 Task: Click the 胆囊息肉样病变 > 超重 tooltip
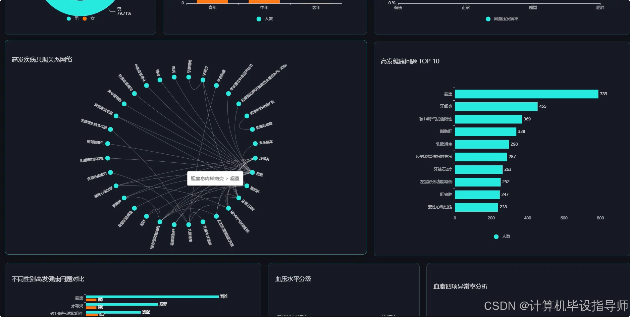click(x=215, y=178)
